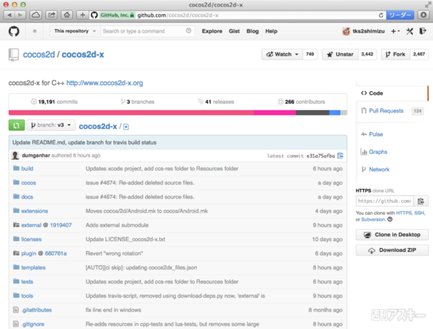The height and width of the screenshot is (329, 433).
Task: Click the notifications dot indicator
Action: pos(35,31)
